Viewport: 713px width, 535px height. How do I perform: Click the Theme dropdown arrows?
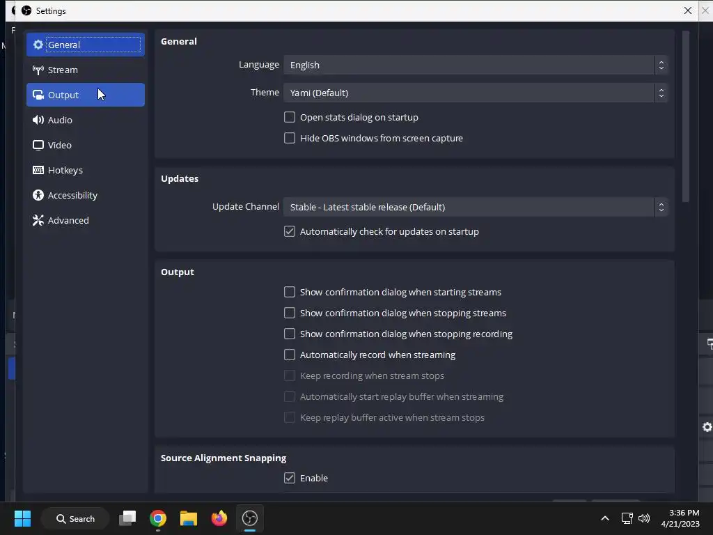(x=661, y=93)
